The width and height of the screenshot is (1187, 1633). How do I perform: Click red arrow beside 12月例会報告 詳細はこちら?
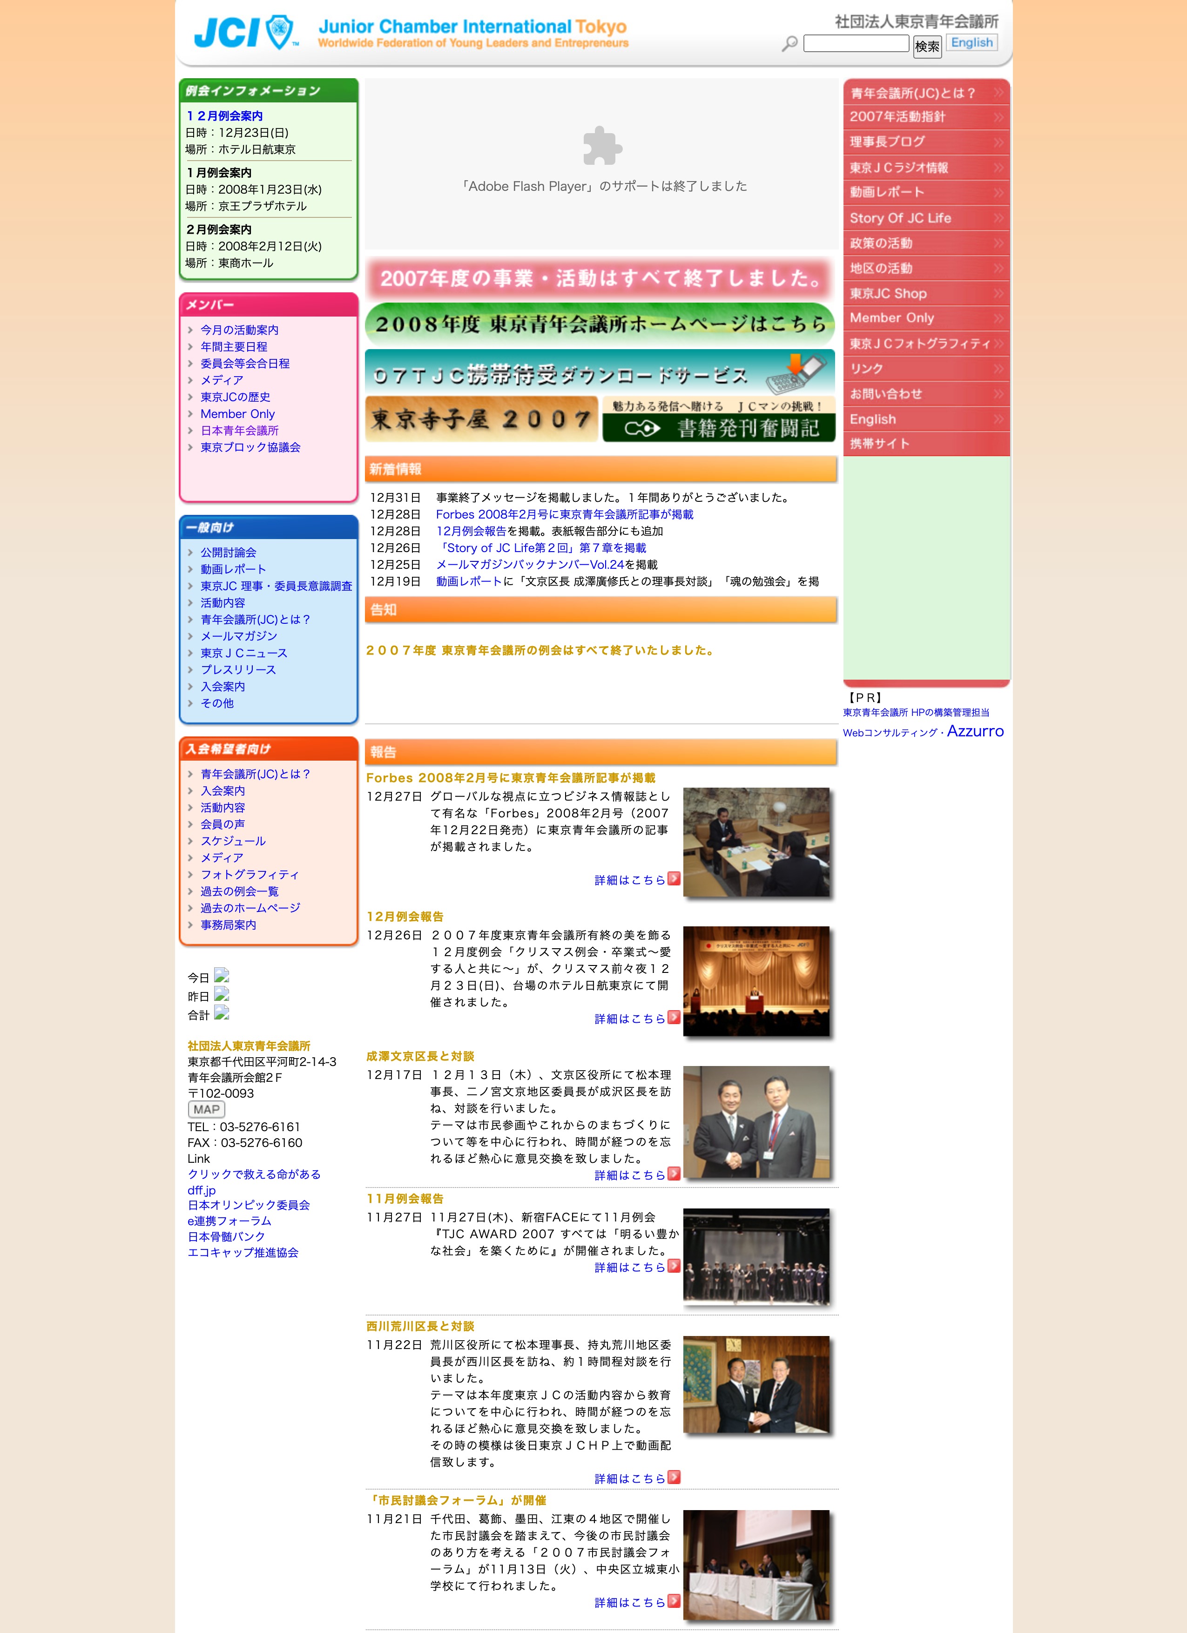pyautogui.click(x=674, y=1018)
